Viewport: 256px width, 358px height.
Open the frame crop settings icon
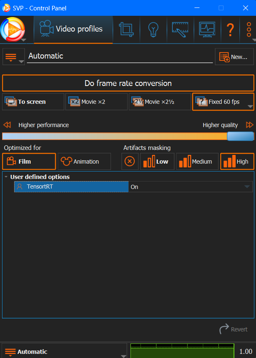pos(126,29)
